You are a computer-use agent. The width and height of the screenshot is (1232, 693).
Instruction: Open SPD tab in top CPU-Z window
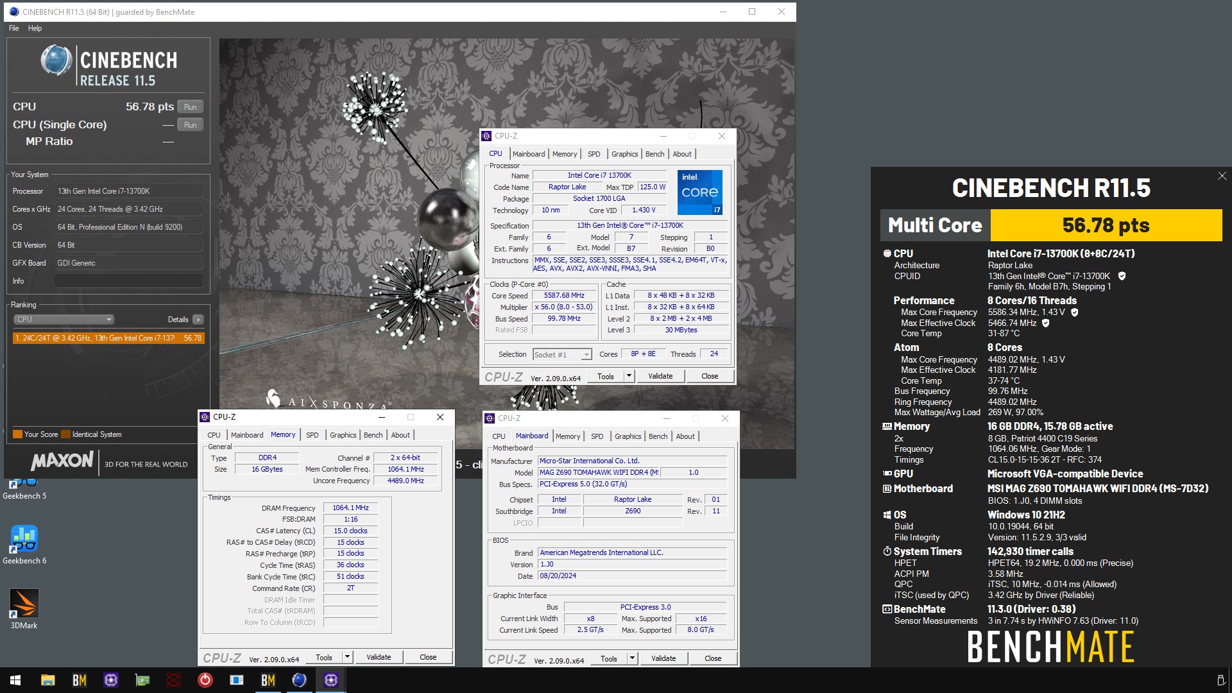coord(594,154)
